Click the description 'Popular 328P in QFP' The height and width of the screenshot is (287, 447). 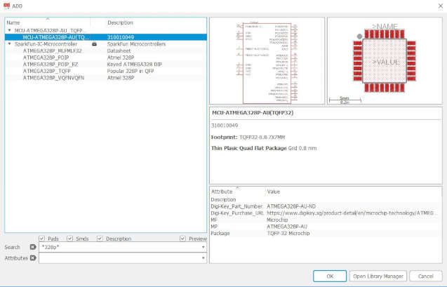(131, 71)
